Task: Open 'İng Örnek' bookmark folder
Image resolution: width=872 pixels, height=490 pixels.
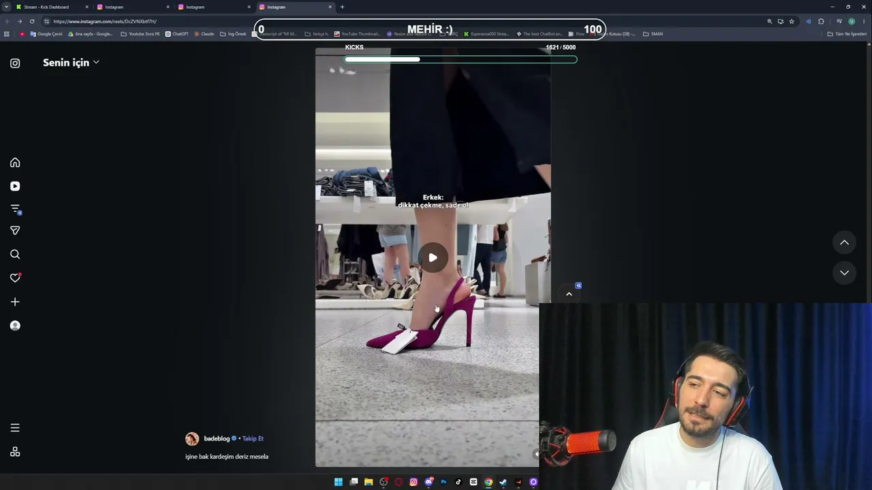Action: pyautogui.click(x=233, y=34)
